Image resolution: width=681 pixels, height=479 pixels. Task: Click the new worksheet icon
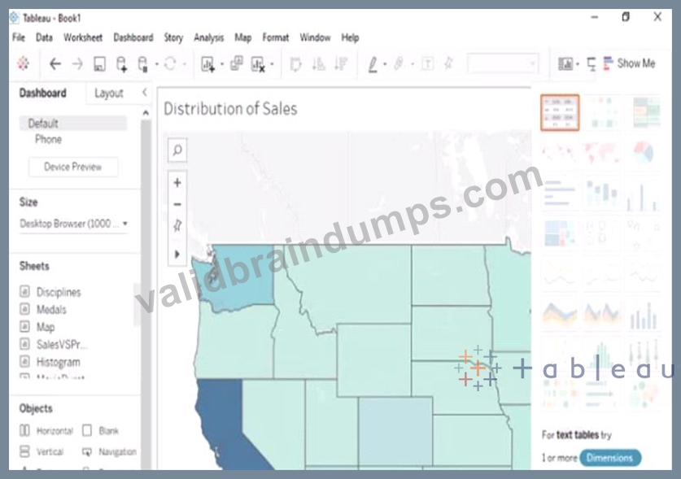[x=208, y=64]
